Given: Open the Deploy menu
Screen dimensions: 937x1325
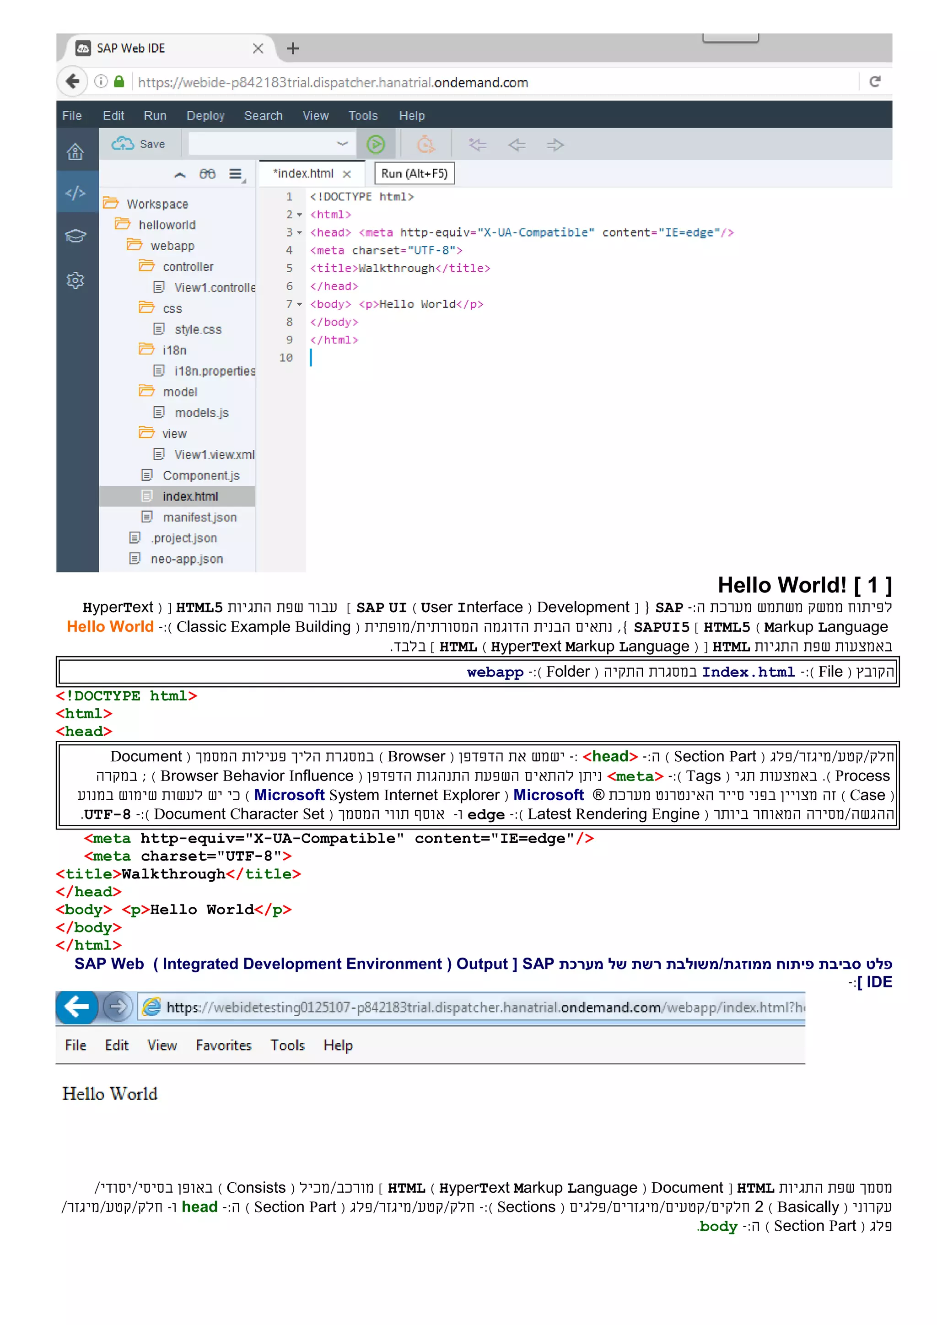Looking at the screenshot, I should coord(205,115).
